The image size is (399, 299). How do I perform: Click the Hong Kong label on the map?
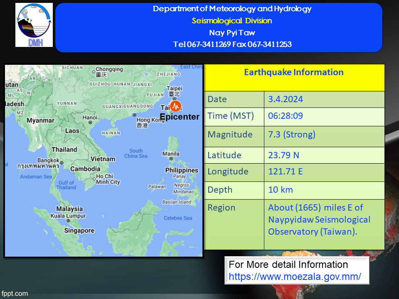(x=150, y=122)
